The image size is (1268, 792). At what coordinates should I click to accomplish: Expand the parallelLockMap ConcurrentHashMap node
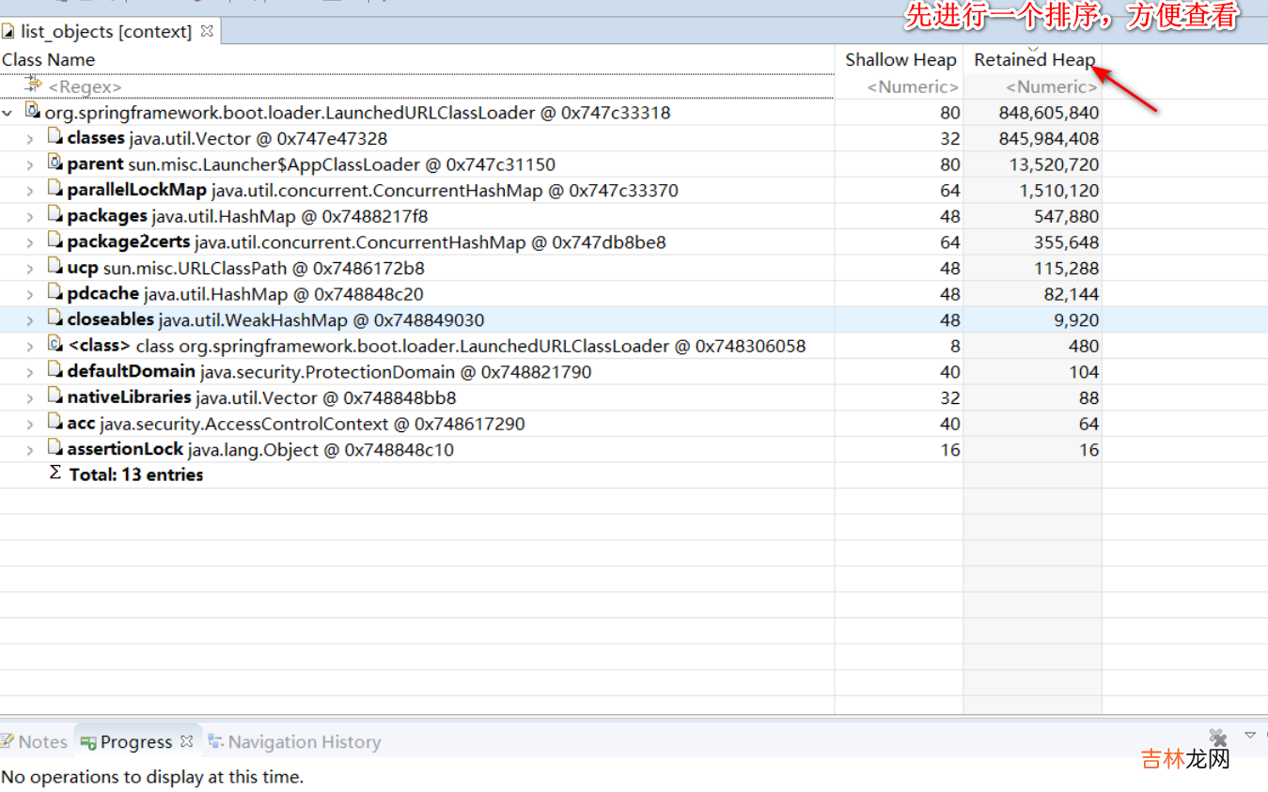[30, 191]
